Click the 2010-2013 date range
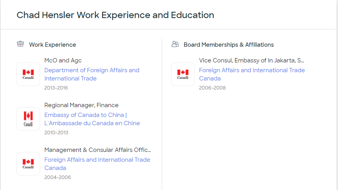Image resolution: width=338 pixels, height=190 pixels. 56,133
